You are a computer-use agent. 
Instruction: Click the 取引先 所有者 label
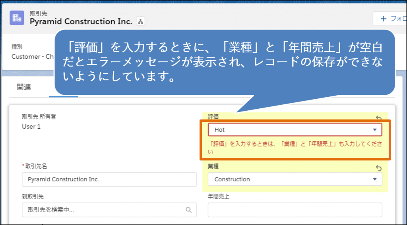(39, 117)
